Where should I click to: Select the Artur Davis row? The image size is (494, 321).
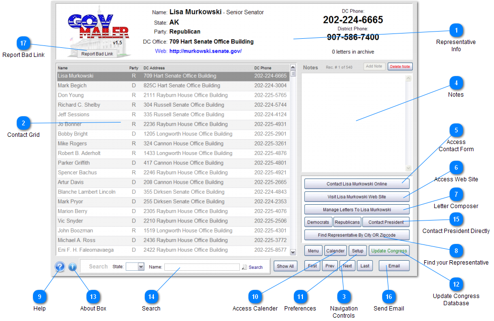173,182
